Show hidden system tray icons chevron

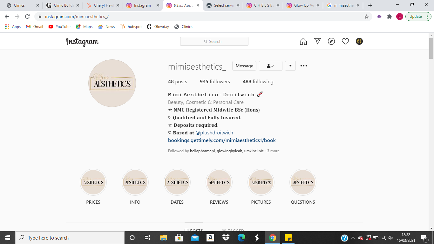click(353, 238)
